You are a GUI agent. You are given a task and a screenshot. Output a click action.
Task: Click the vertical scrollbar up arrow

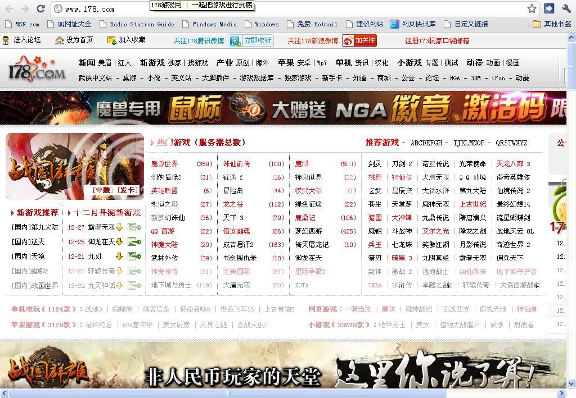(571, 37)
